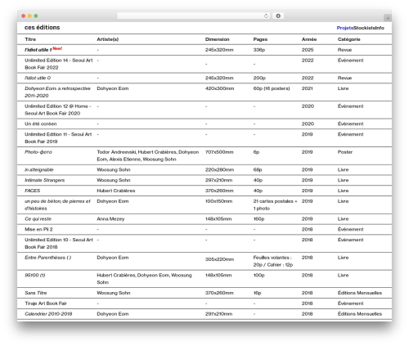Click Revue category in l'idiot utile 1 row
Image resolution: width=409 pixels, height=346 pixels.
[344, 50]
